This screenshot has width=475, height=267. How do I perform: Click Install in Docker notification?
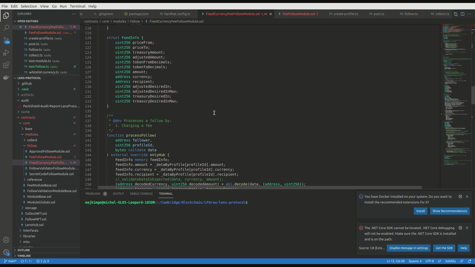[x=420, y=211]
